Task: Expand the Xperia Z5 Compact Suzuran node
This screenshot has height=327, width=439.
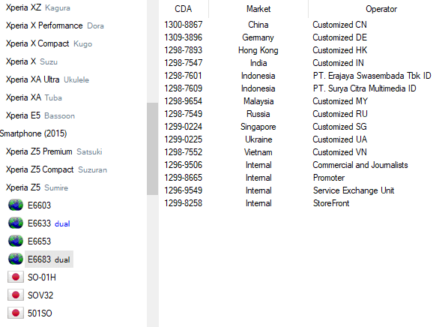Action: pos(56,169)
